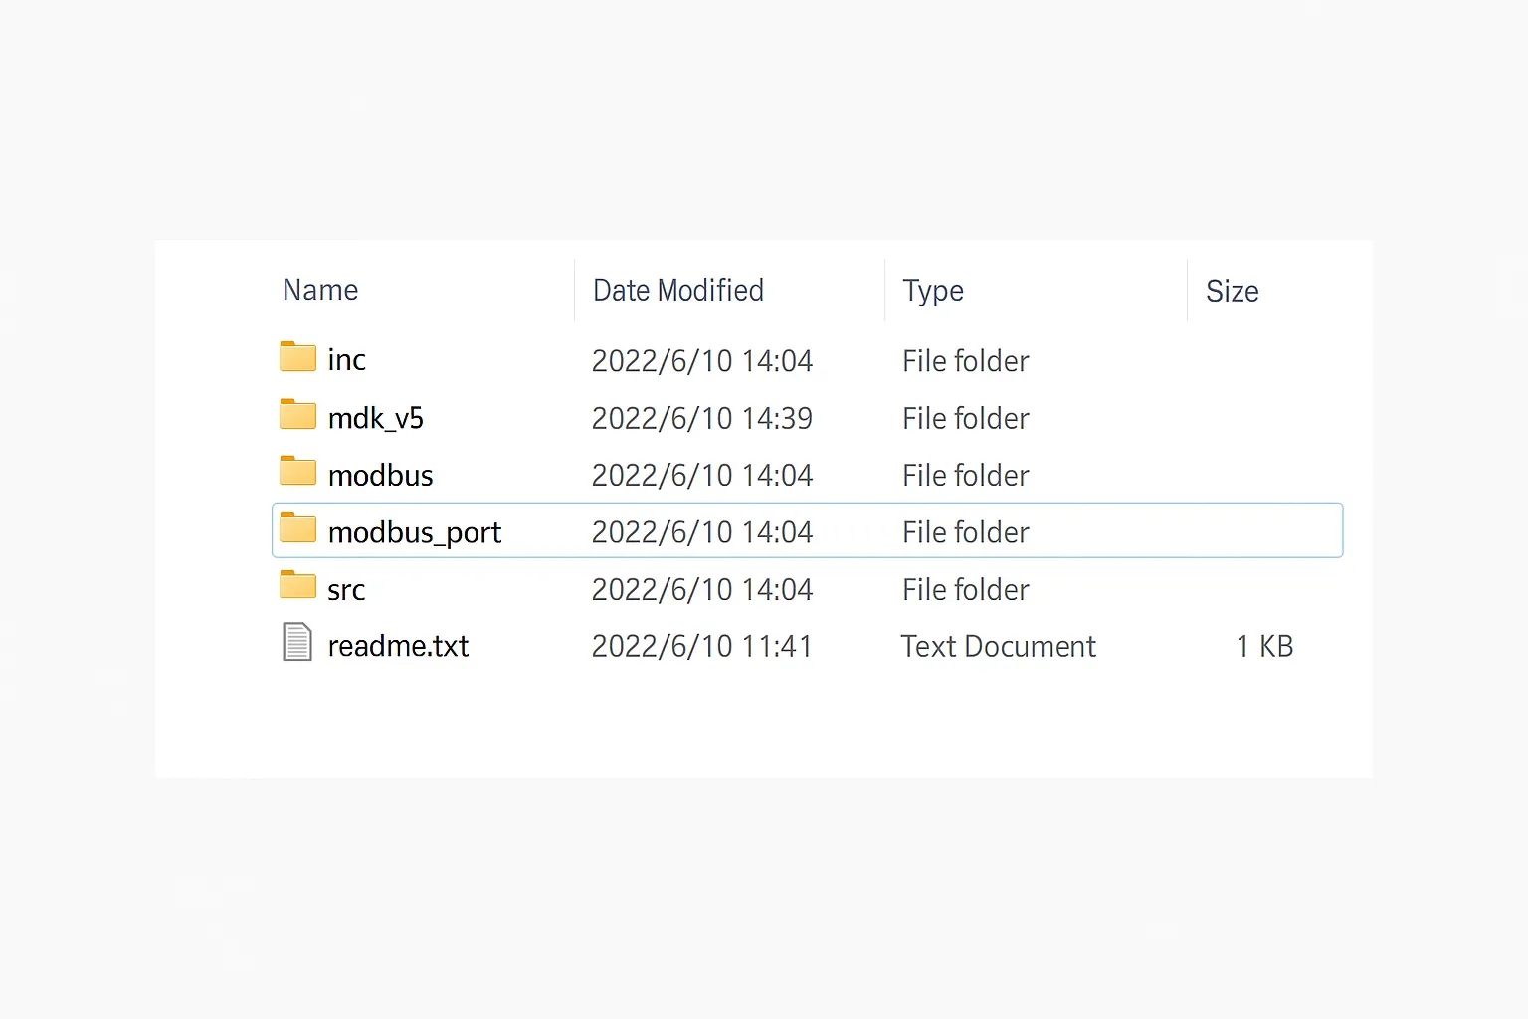Viewport: 1528px width, 1019px height.
Task: Click the modbus folder icon
Action: [297, 472]
